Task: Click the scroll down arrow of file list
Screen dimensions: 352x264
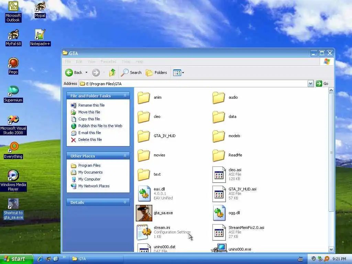Action: pos(331,250)
